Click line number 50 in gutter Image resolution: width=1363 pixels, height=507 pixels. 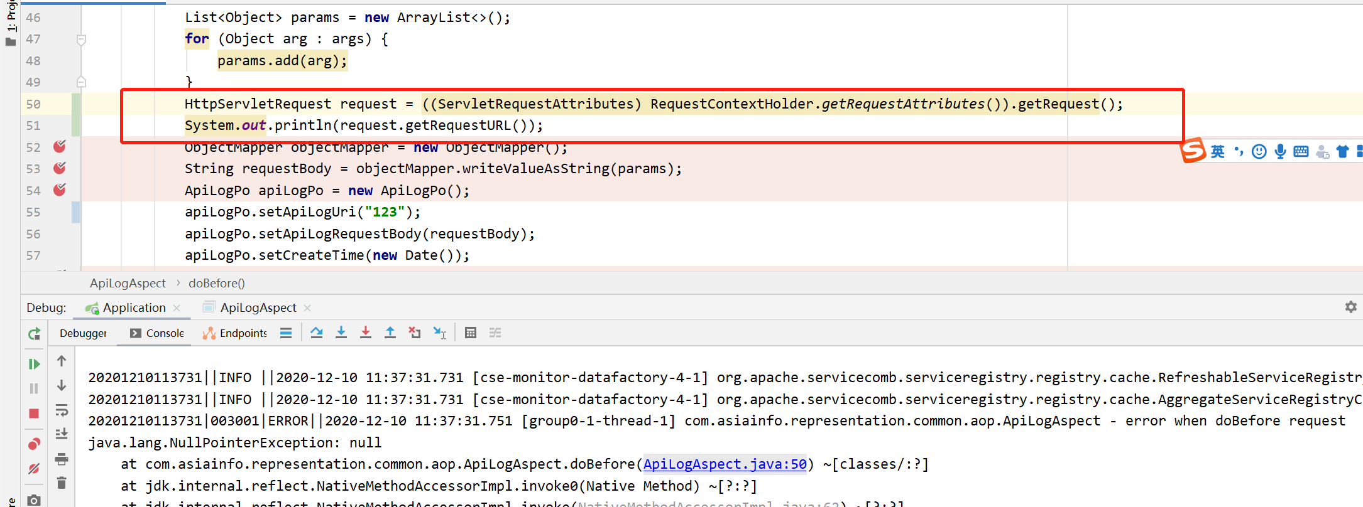pos(33,104)
